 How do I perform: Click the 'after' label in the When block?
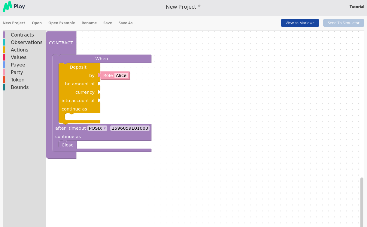[60, 128]
